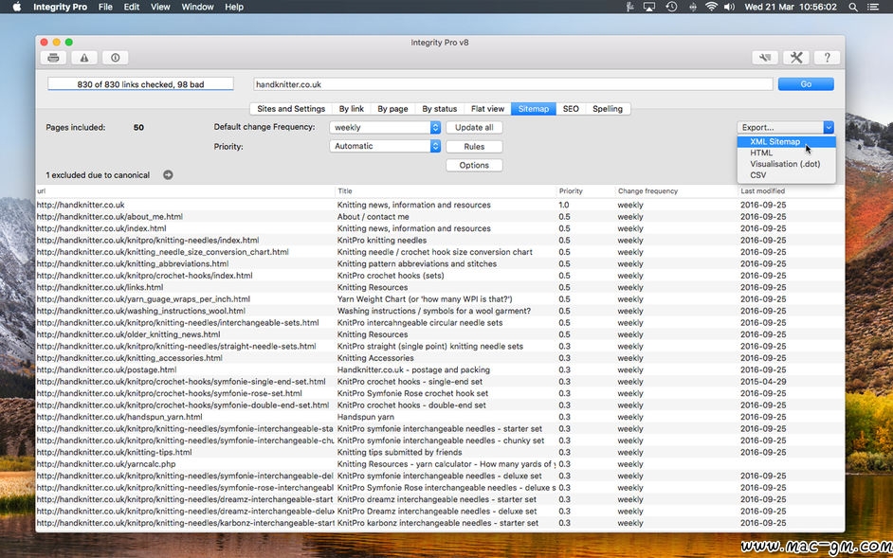Viewport: 893px width, 558px height.
Task: Click title Knitting Accessories
Action: click(x=375, y=358)
